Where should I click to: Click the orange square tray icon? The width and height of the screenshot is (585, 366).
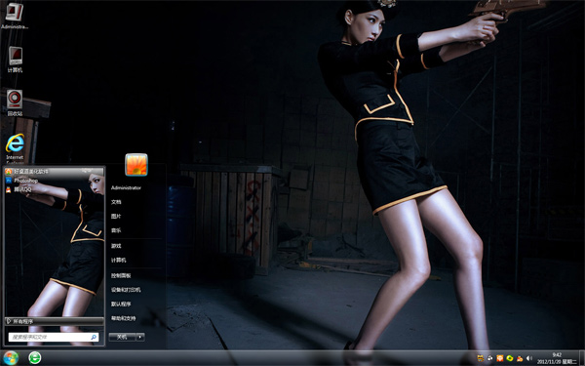click(500, 358)
